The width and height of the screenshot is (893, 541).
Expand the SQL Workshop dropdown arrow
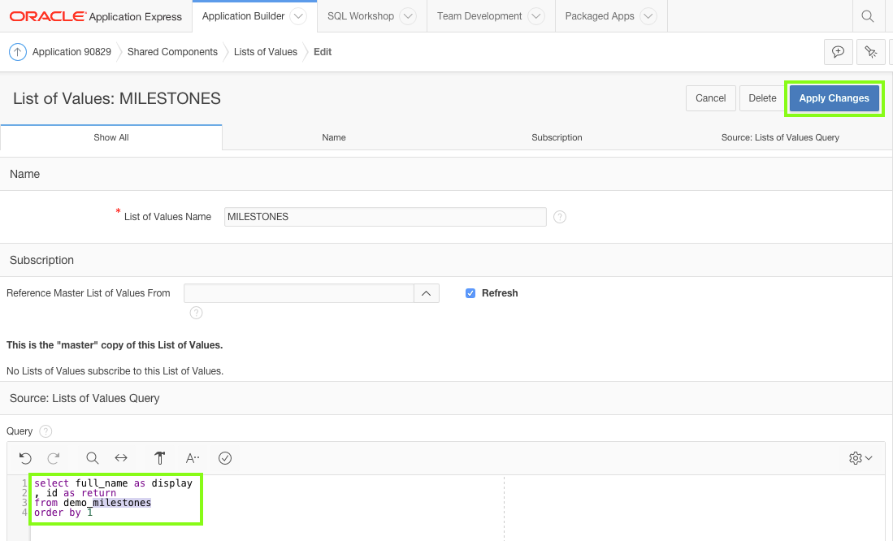(408, 16)
